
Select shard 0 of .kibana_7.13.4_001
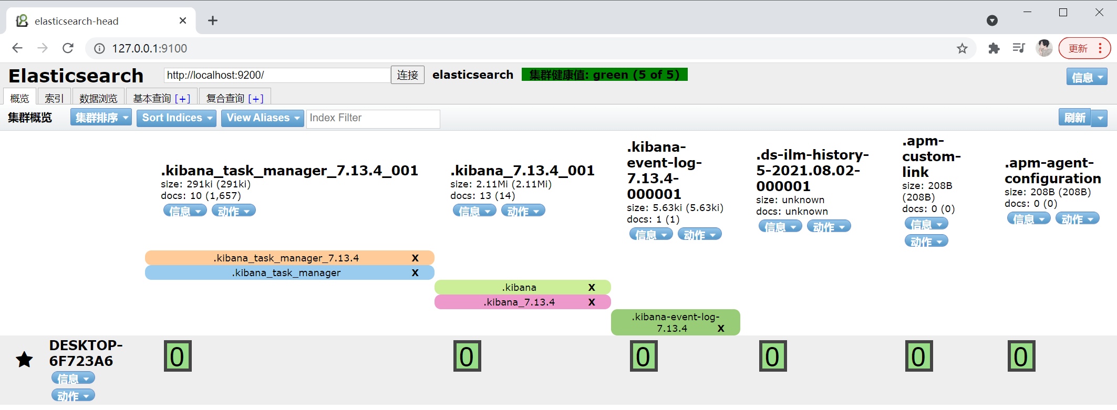pyautogui.click(x=467, y=356)
